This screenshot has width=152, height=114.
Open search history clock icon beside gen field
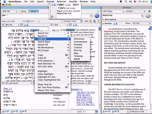[x=91, y=16]
